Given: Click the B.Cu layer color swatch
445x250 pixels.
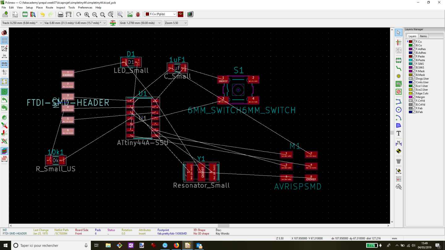Looking at the screenshot, I should click(410, 45).
